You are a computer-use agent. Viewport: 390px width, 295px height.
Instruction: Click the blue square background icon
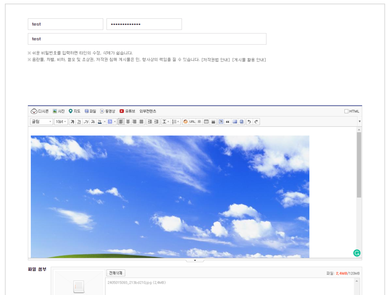235,122
